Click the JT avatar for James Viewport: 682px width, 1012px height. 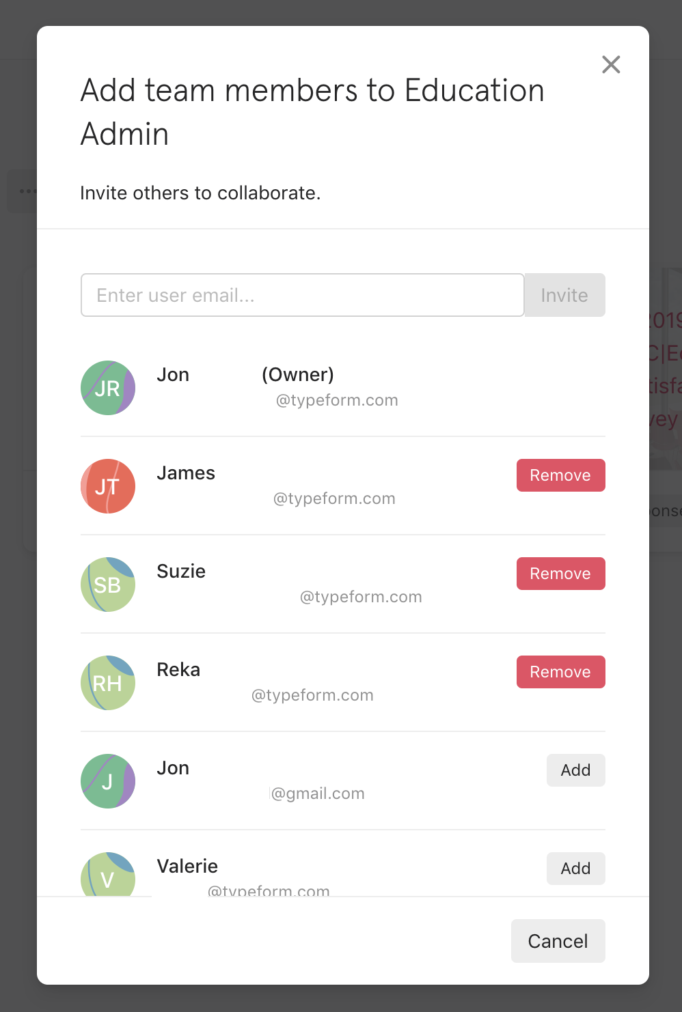[x=108, y=486]
